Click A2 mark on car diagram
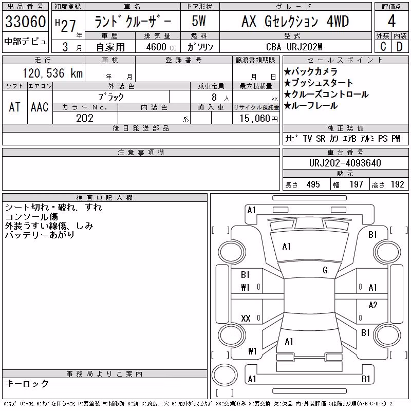This screenshot has width=411, height=411. pyautogui.click(x=373, y=305)
